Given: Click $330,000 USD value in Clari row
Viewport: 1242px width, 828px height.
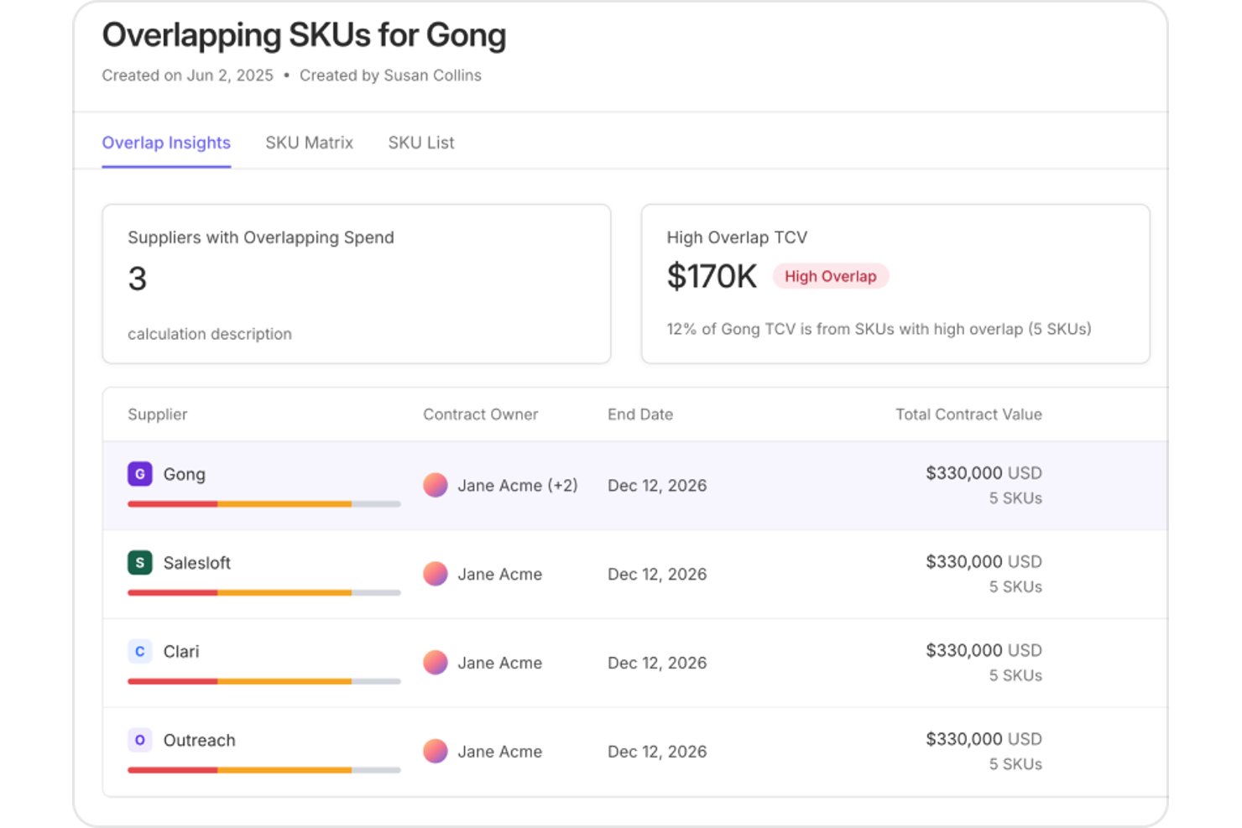Looking at the screenshot, I should click(984, 650).
